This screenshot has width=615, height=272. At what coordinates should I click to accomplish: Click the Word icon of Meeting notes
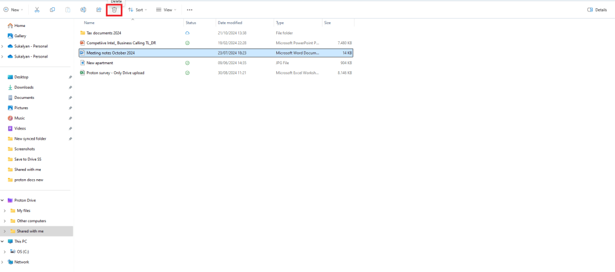click(x=82, y=53)
